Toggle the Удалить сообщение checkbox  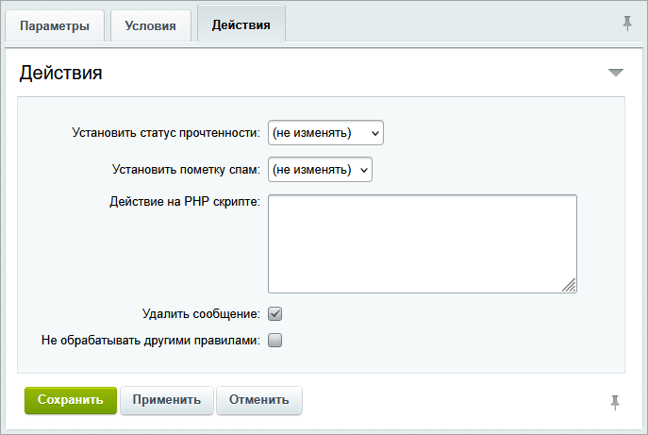(x=275, y=314)
